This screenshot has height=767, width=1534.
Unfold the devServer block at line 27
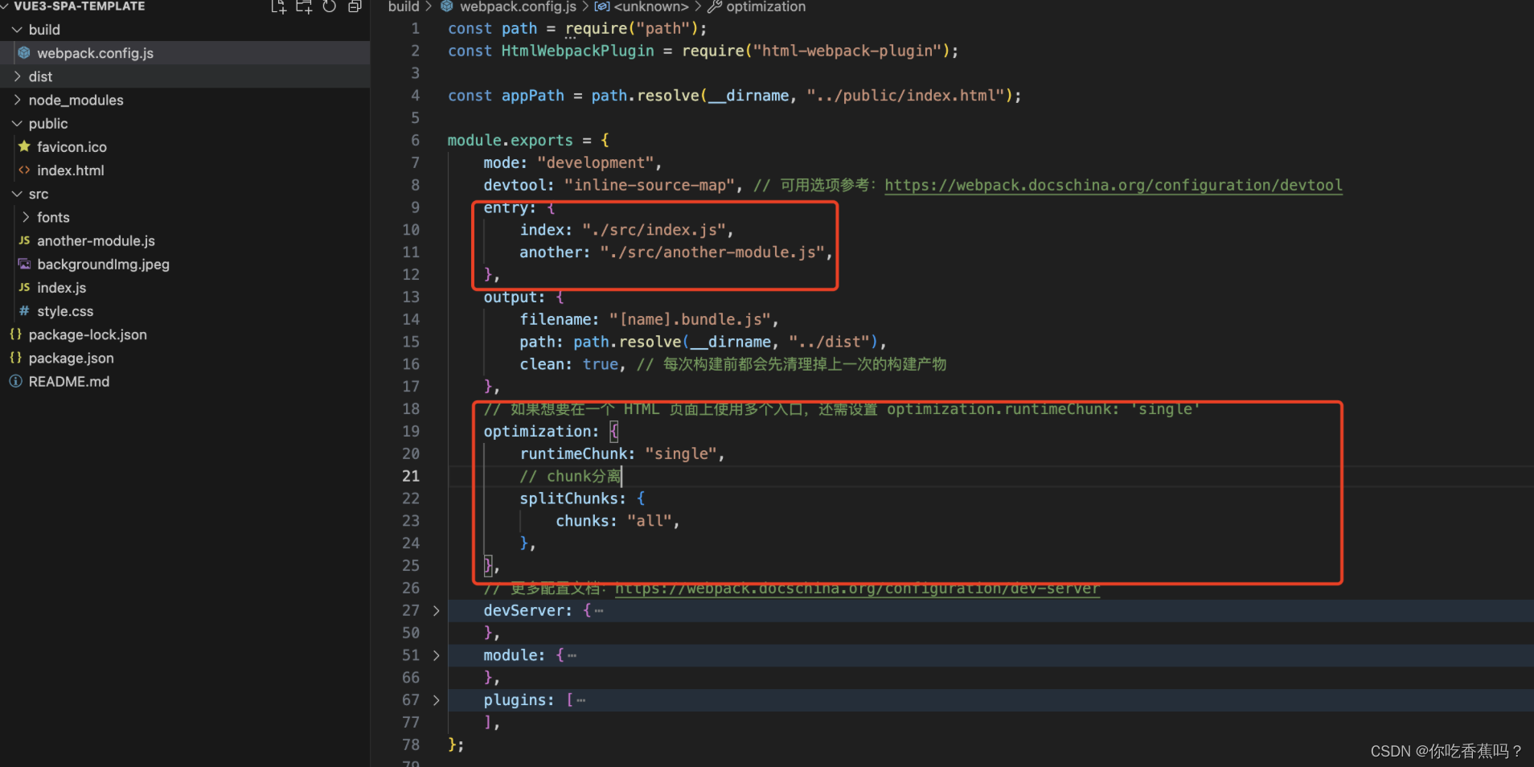click(x=436, y=611)
